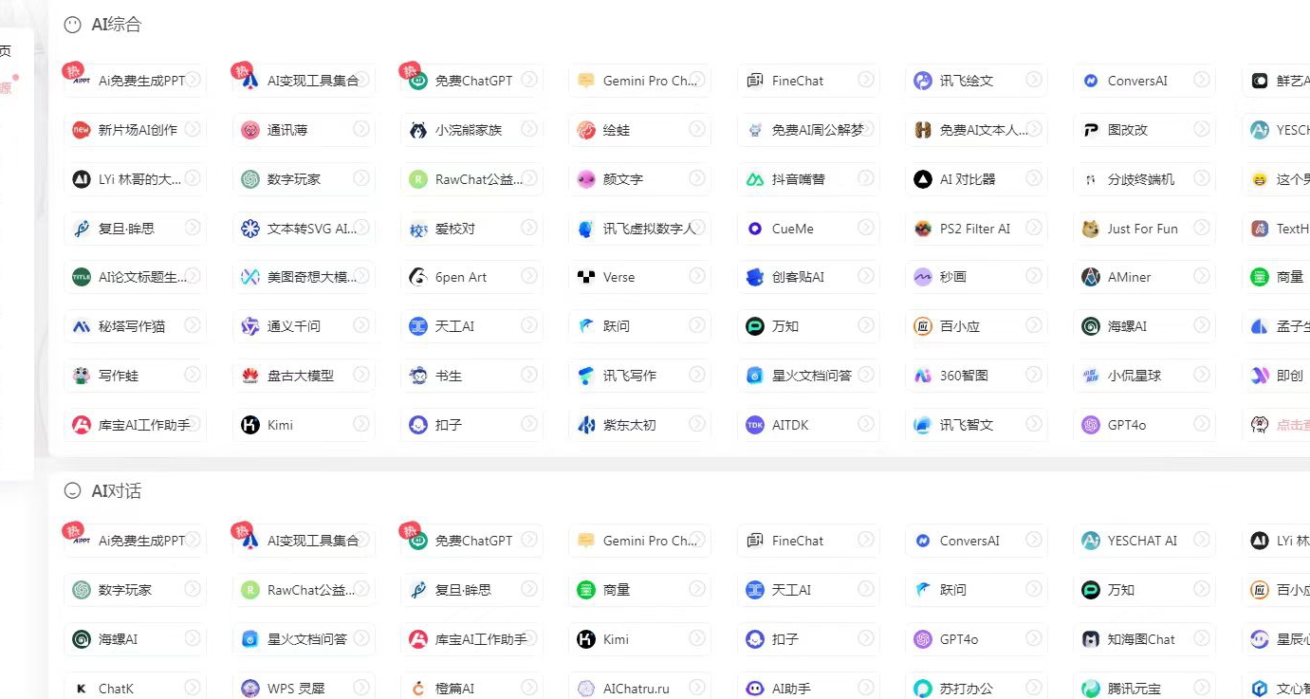The width and height of the screenshot is (1310, 699).
Task: Open the 讯飞绘文 icon
Action: pyautogui.click(x=923, y=81)
